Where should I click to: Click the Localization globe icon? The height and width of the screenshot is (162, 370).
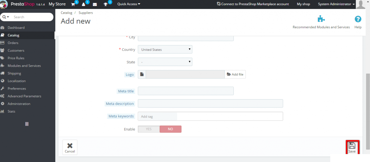click(3, 81)
